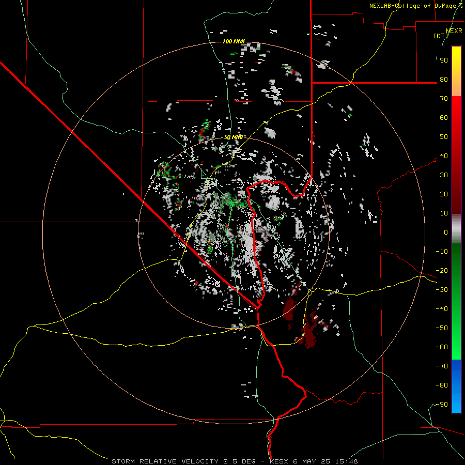Select the -80 value on velocity scale
Image resolution: width=465 pixels, height=465 pixels.
click(442, 385)
